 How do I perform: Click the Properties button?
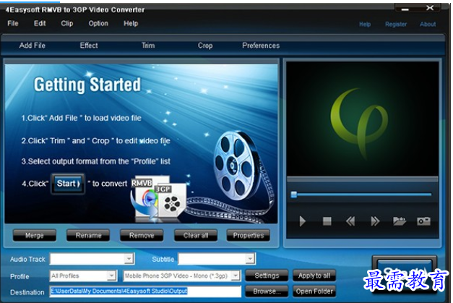point(249,235)
